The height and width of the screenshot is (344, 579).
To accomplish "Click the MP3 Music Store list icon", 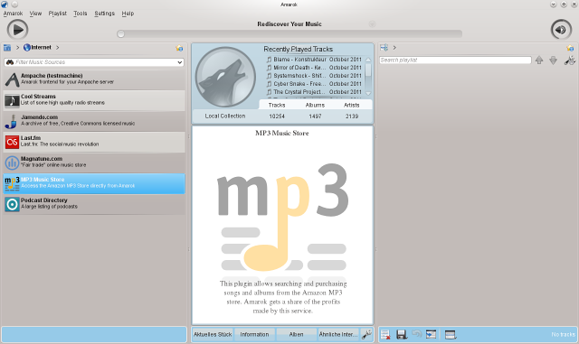I will tap(12, 183).
